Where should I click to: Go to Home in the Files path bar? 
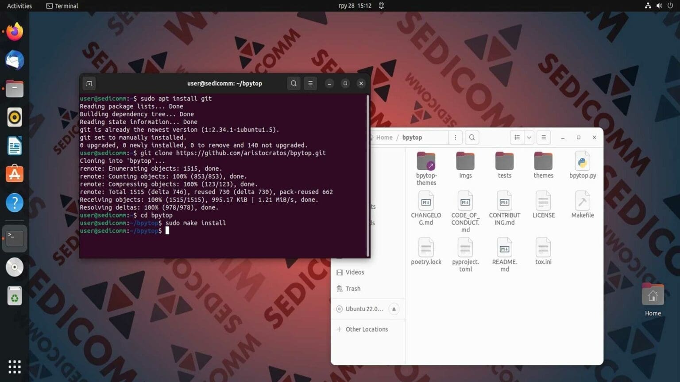point(384,138)
